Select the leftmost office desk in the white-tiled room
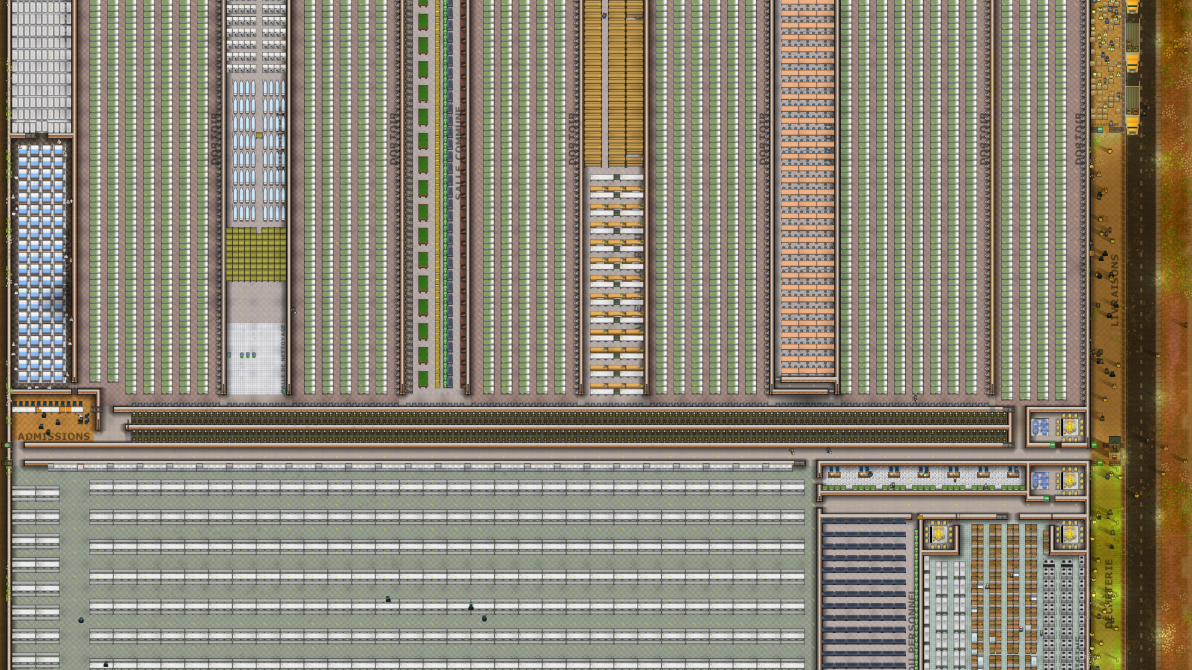The image size is (1192, 670). point(834,473)
